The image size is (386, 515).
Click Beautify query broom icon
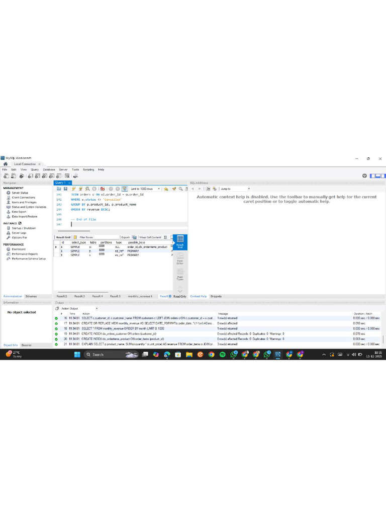coord(174,189)
